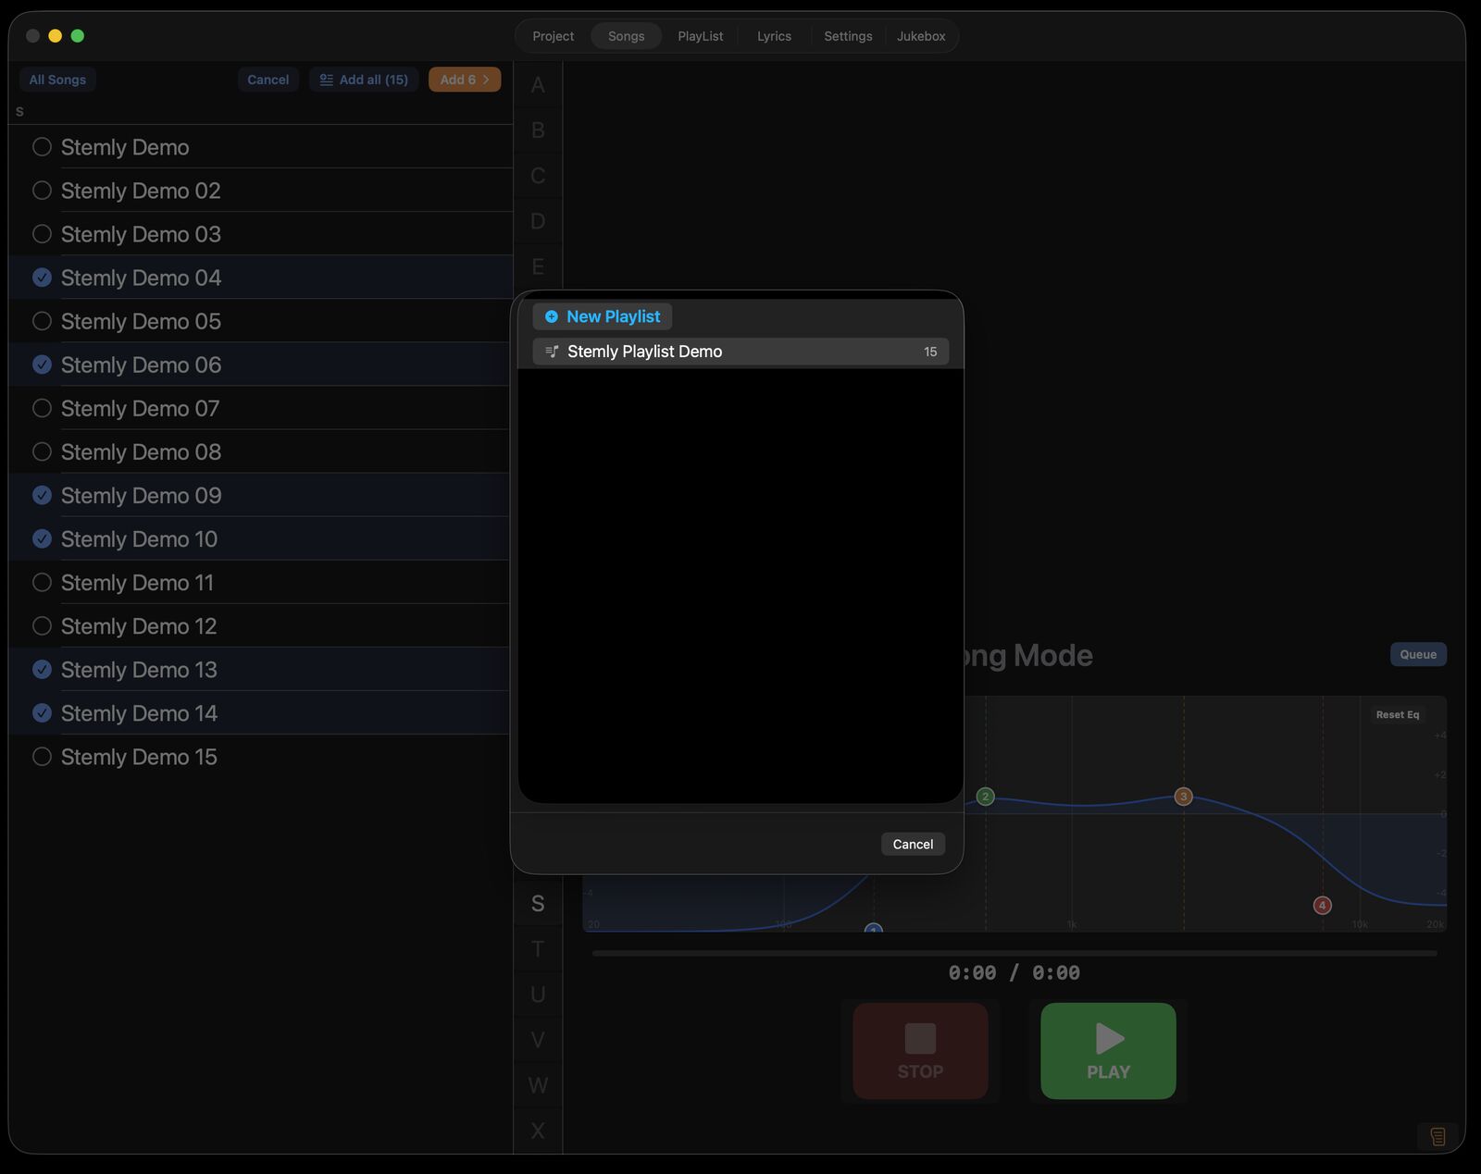Click the Stemly Demo 08 song name
1481x1174 pixels.
click(x=141, y=451)
